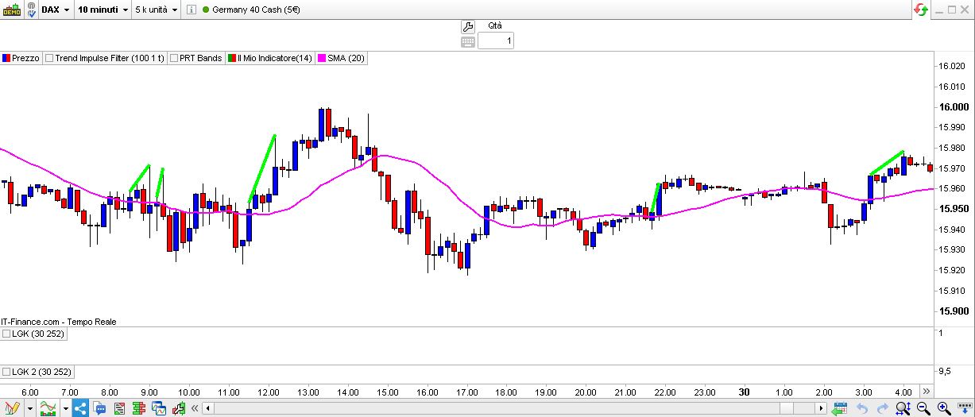975x417 pixels.
Task: Click the IT-Finance.com - Tempo Reale text
Action: pos(59,322)
